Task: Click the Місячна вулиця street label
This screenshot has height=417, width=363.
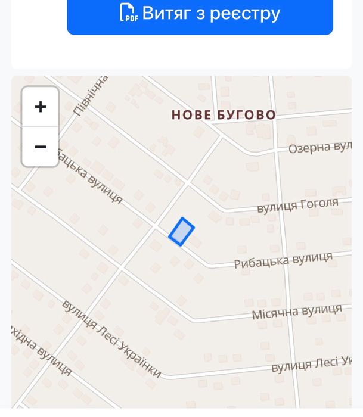Action: tap(297, 312)
